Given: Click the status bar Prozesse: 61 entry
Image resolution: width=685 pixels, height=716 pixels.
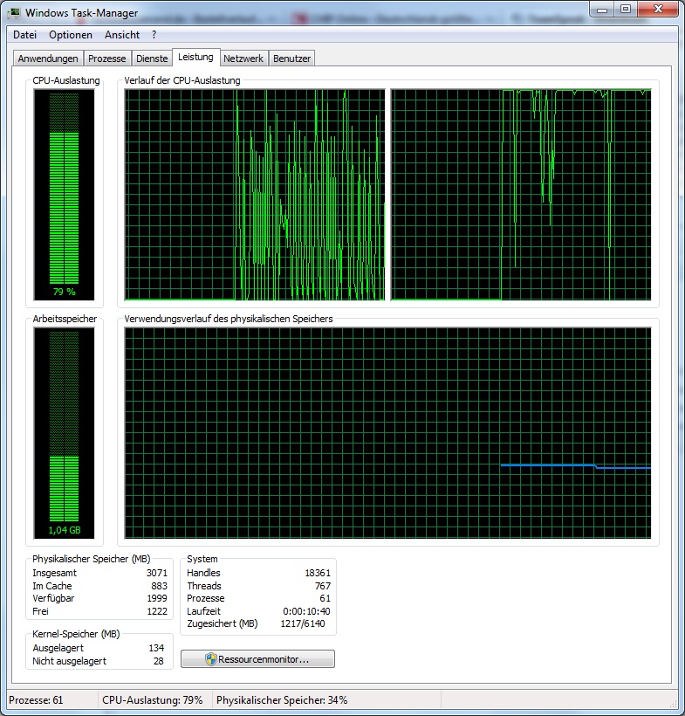Looking at the screenshot, I should coord(36,700).
